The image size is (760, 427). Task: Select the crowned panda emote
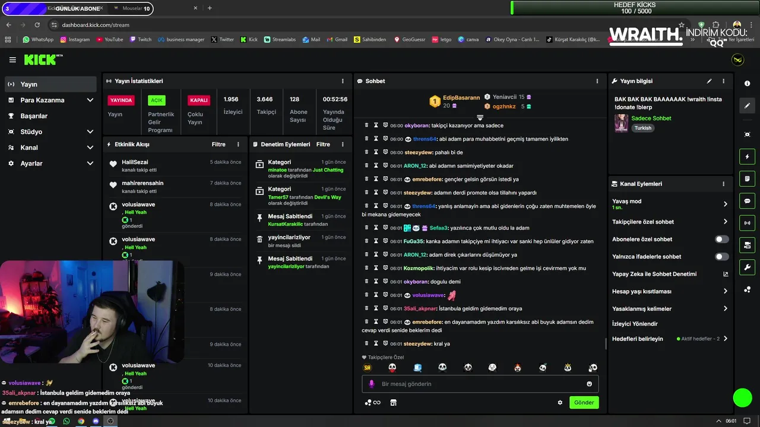[x=568, y=368]
